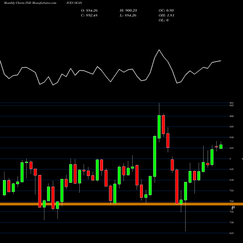Screen dimensions: 243x243
Task: Click the 885 price axis label
Action: point(231,148)
